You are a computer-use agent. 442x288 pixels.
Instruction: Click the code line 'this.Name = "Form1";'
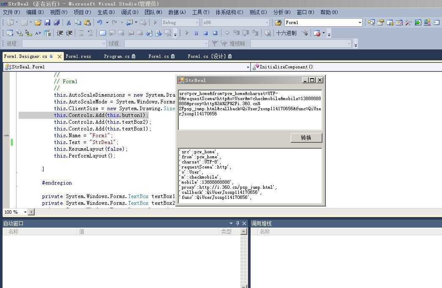83,136
